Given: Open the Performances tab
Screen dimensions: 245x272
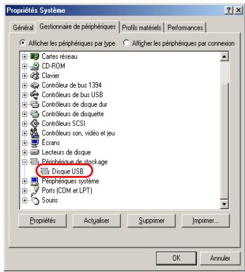Looking at the screenshot, I should click(x=185, y=27).
